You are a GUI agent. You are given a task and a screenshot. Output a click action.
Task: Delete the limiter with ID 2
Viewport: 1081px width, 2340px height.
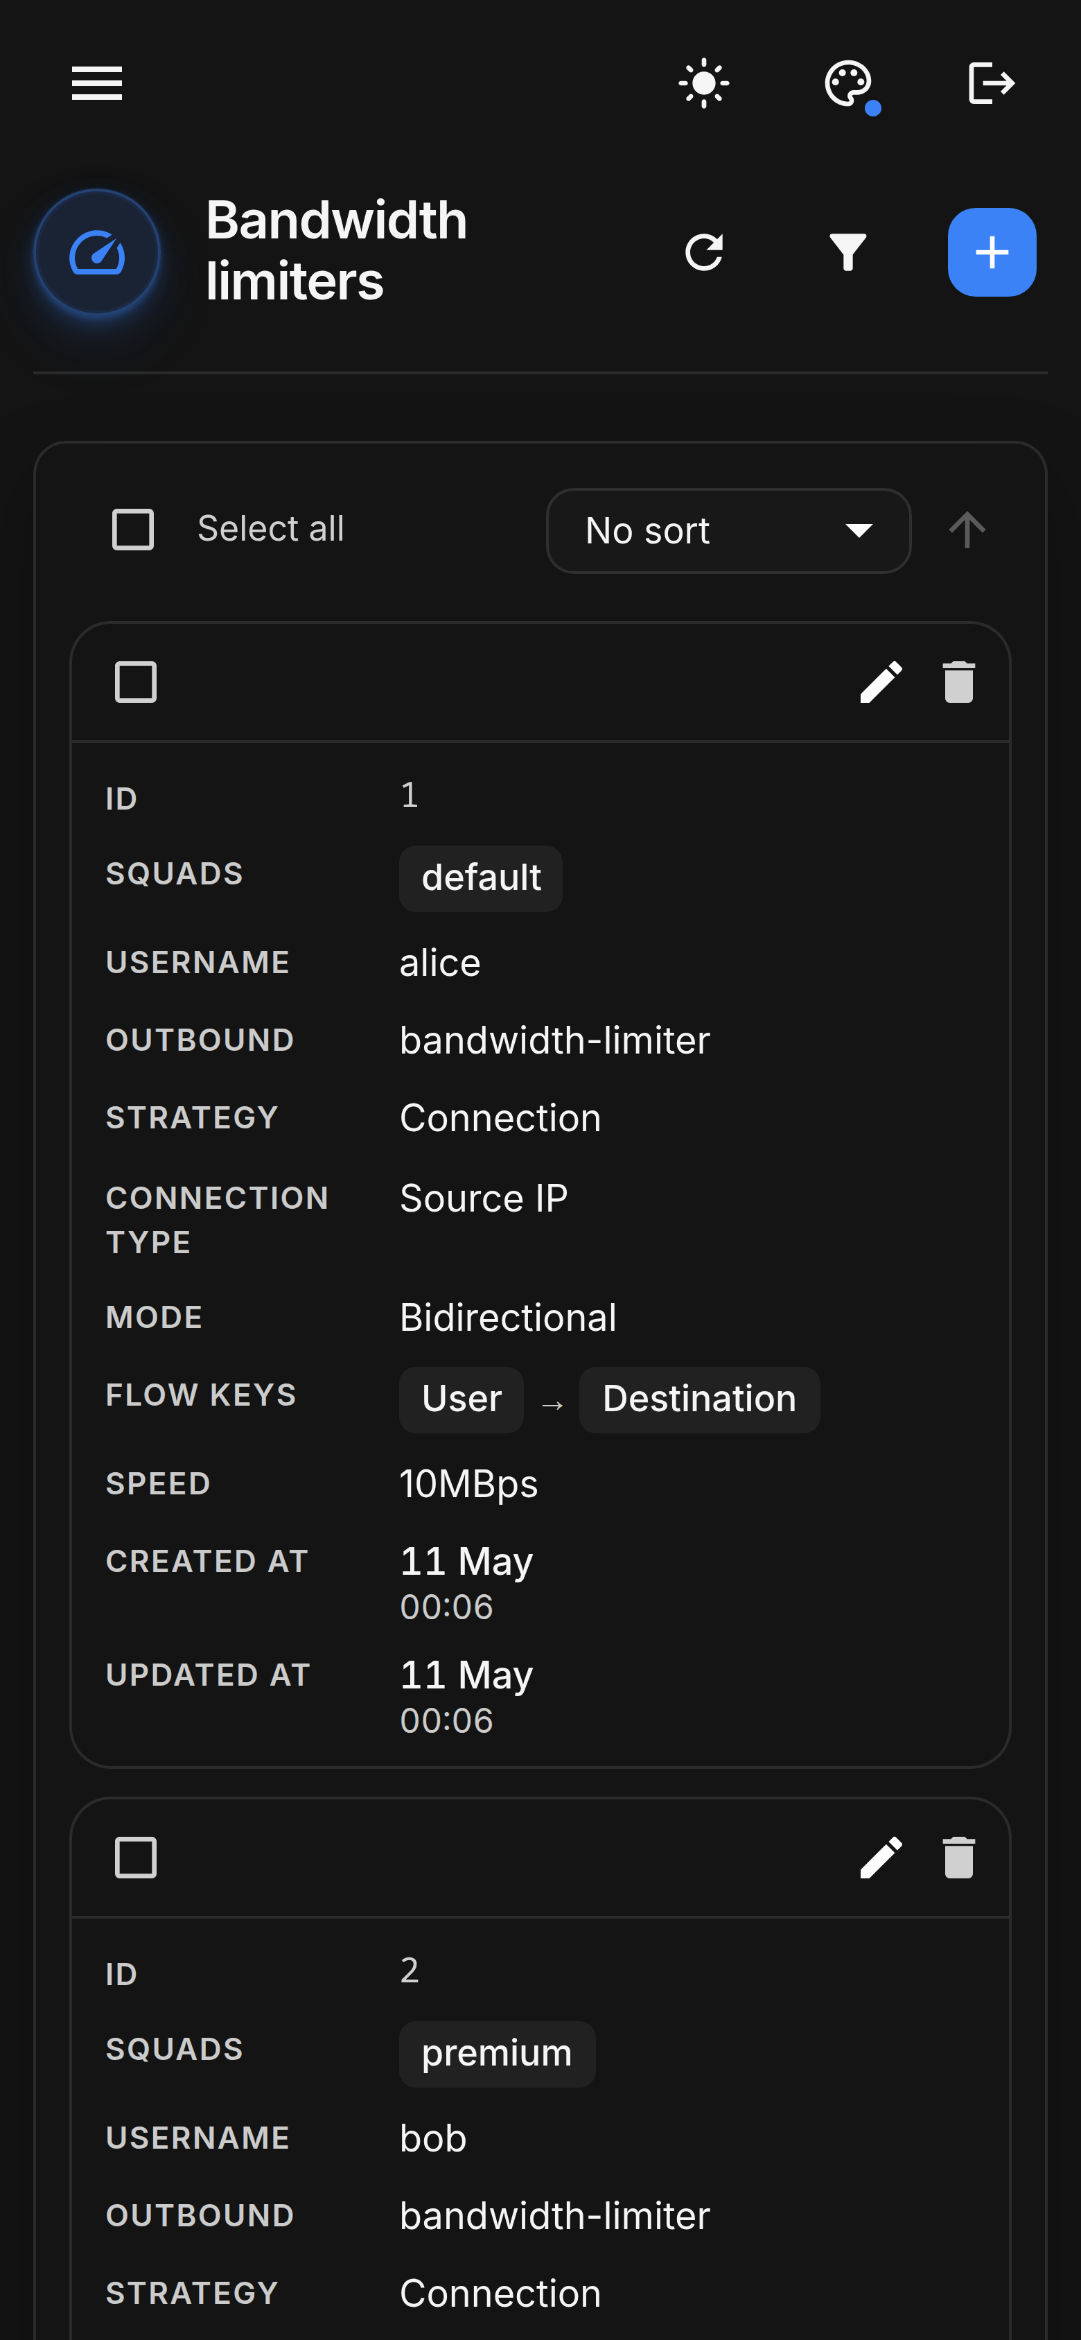(958, 1858)
